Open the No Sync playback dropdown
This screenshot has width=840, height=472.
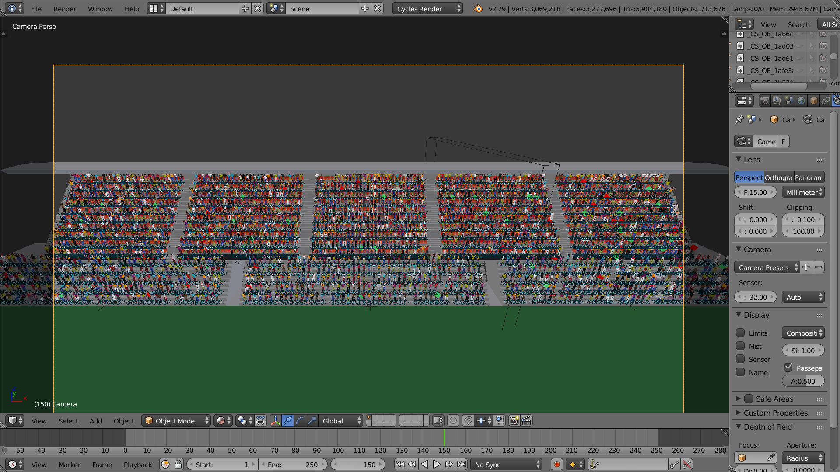(x=506, y=465)
